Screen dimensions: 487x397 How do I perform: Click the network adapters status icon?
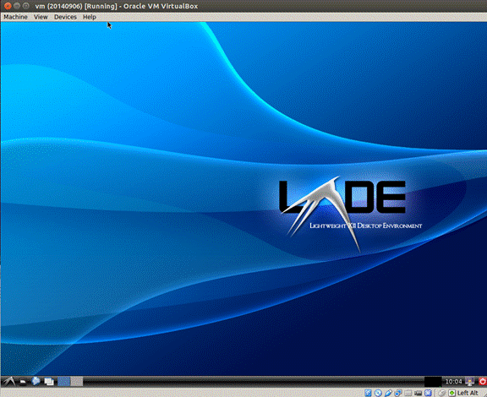coord(398,393)
